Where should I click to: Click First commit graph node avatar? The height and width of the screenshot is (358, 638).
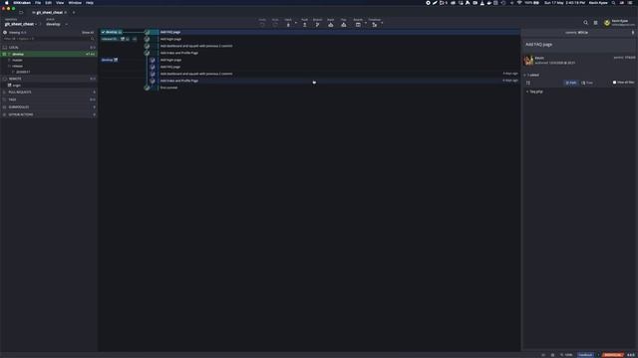[x=147, y=88]
